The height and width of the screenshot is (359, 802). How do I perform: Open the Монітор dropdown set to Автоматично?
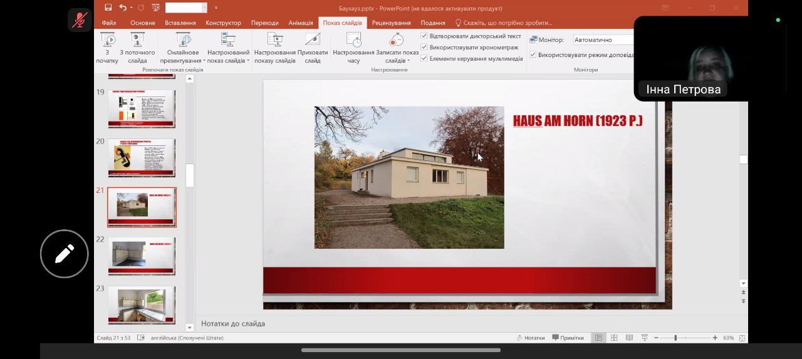pyautogui.click(x=601, y=39)
